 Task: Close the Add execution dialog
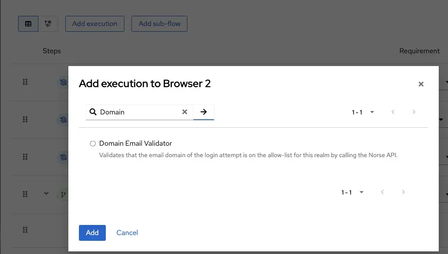[x=421, y=84]
